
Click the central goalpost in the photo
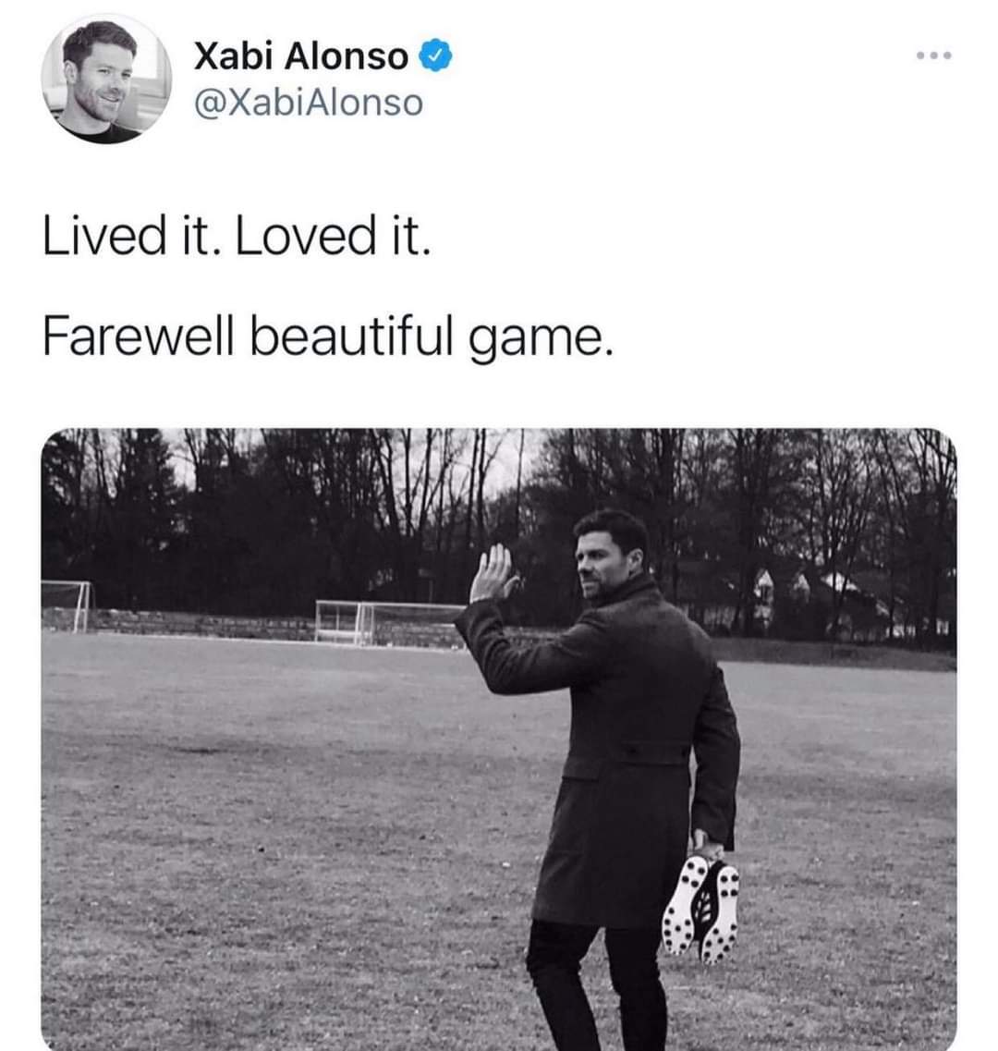389,623
